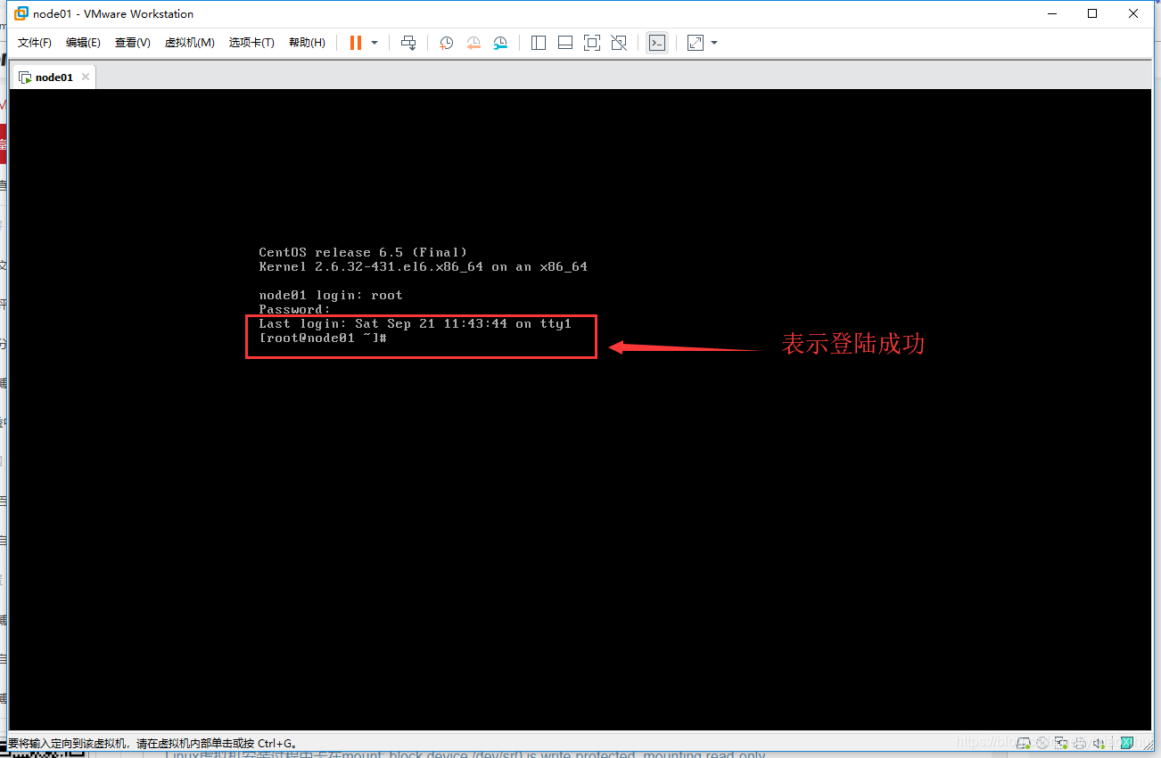Open the 编辑(E) menu
1161x758 pixels.
[83, 43]
